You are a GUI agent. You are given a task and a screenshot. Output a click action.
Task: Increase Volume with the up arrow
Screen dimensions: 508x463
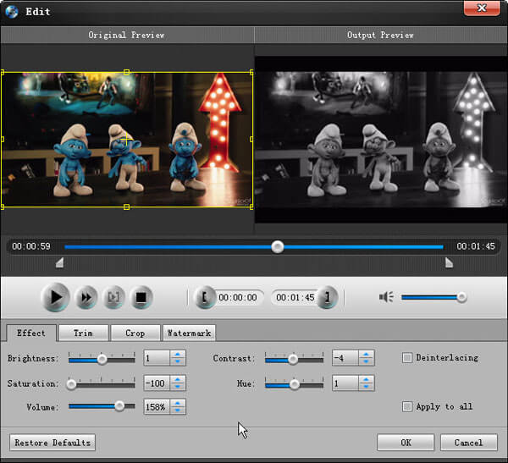point(178,403)
